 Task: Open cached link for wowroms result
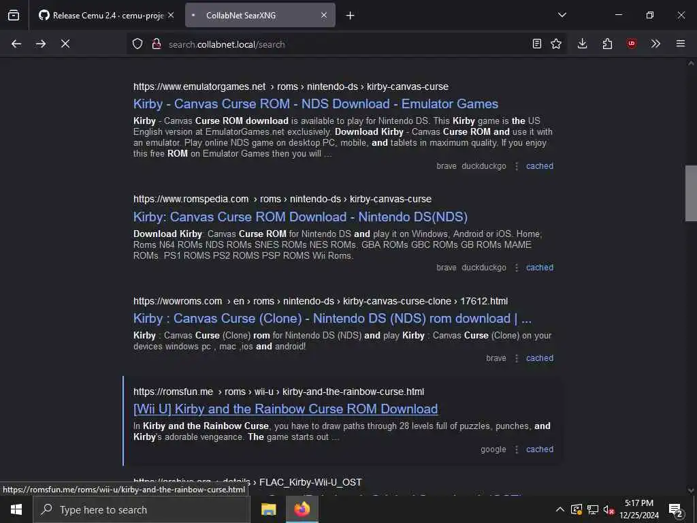coord(540,358)
